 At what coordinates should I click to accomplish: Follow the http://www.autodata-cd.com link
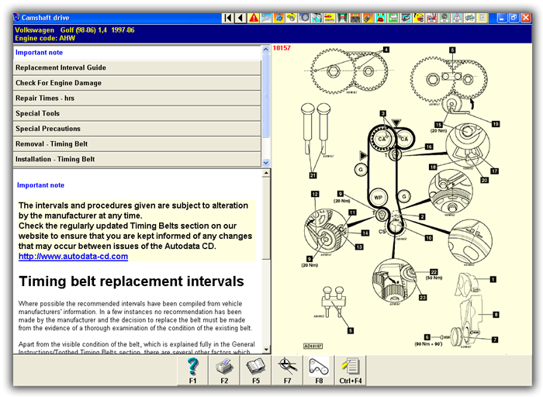73,257
